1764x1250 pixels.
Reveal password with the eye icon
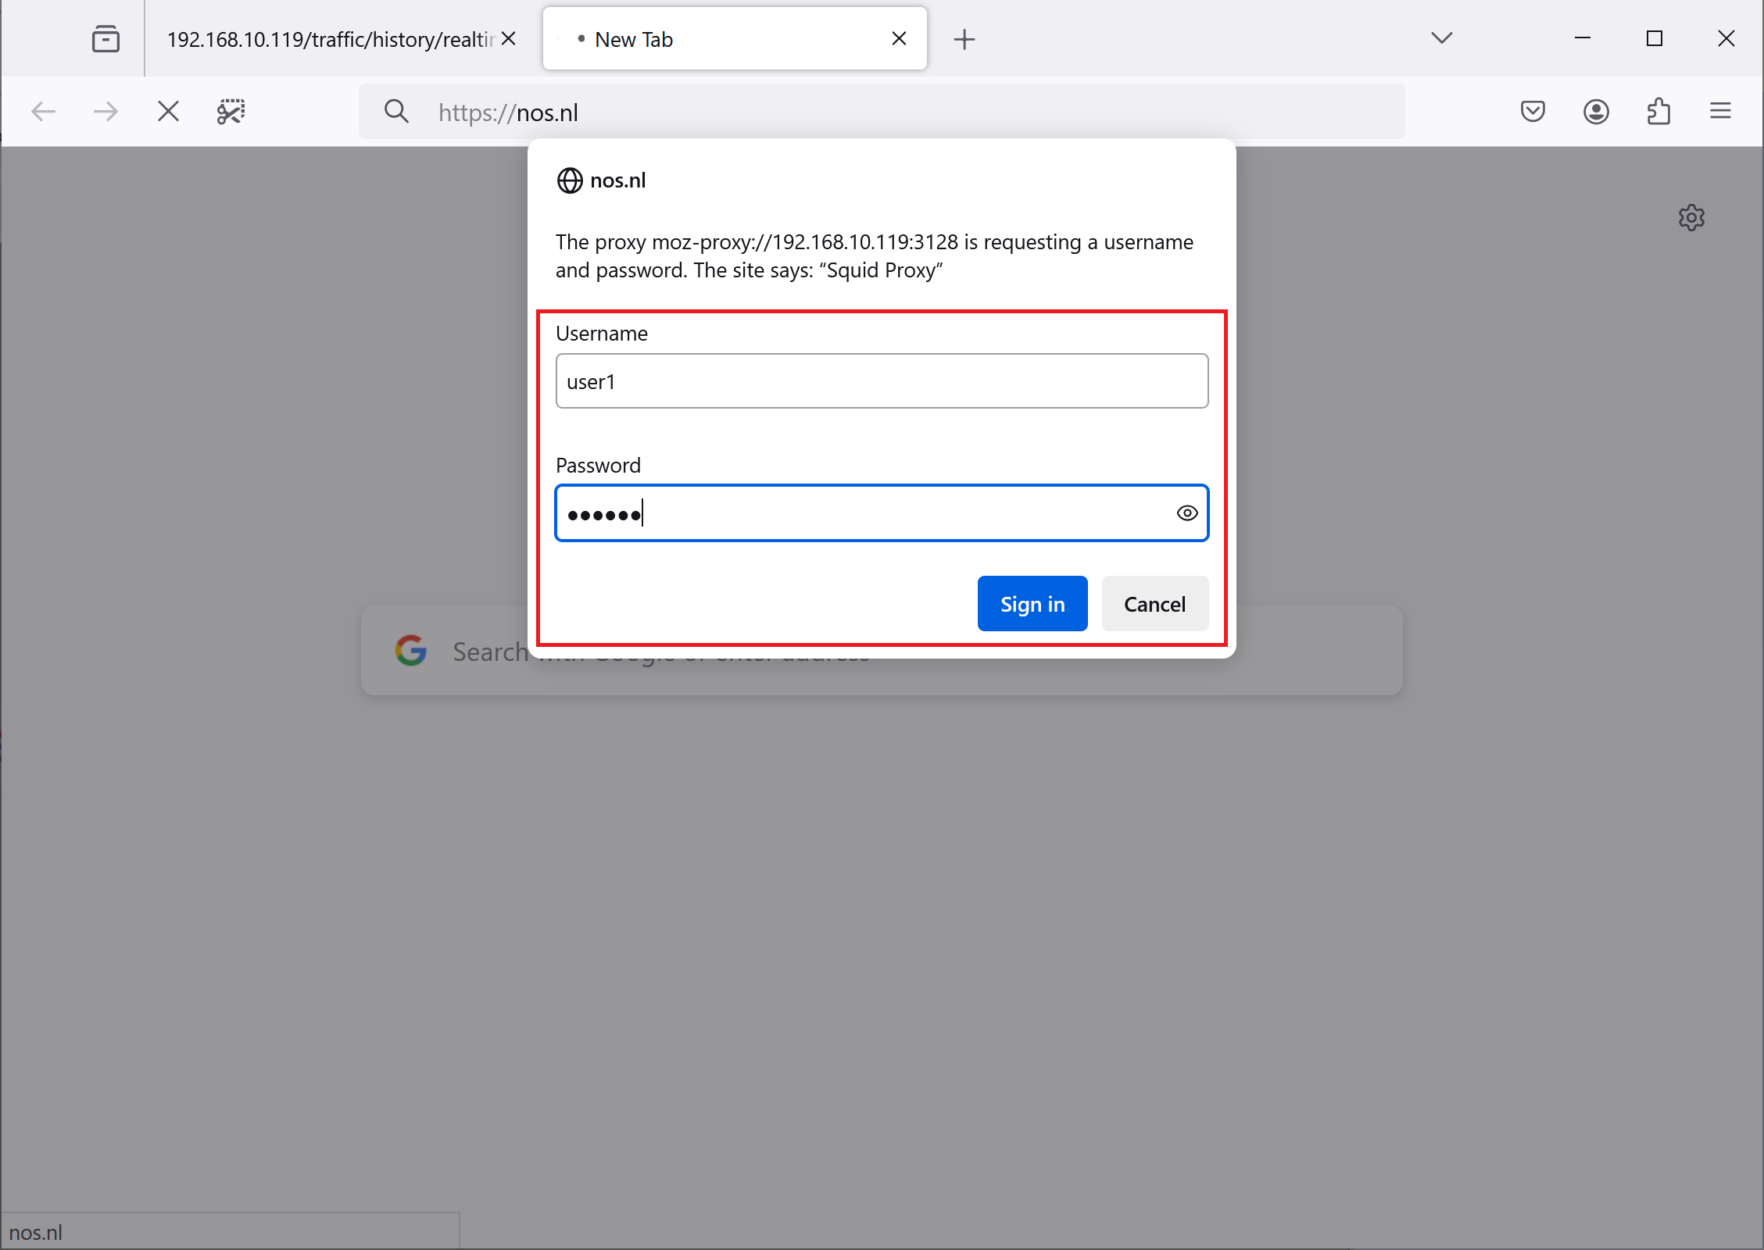1186,513
